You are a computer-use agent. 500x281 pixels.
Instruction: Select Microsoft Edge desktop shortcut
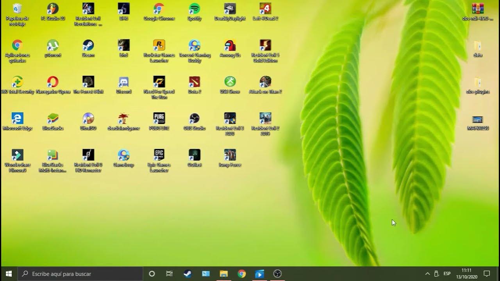pyautogui.click(x=17, y=121)
